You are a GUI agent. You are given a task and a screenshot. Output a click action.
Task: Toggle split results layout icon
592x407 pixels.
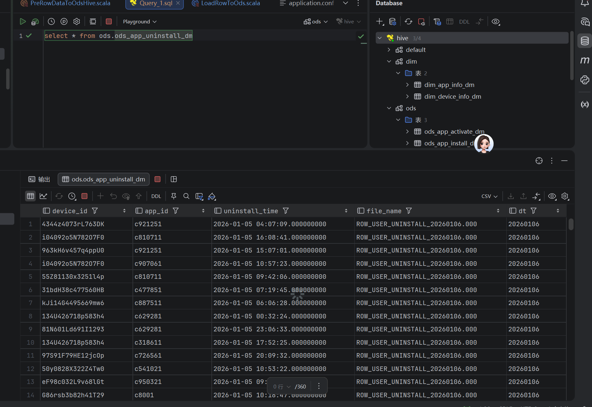point(174,179)
